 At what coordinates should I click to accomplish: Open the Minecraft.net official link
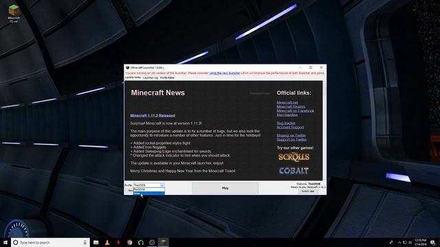(287, 102)
